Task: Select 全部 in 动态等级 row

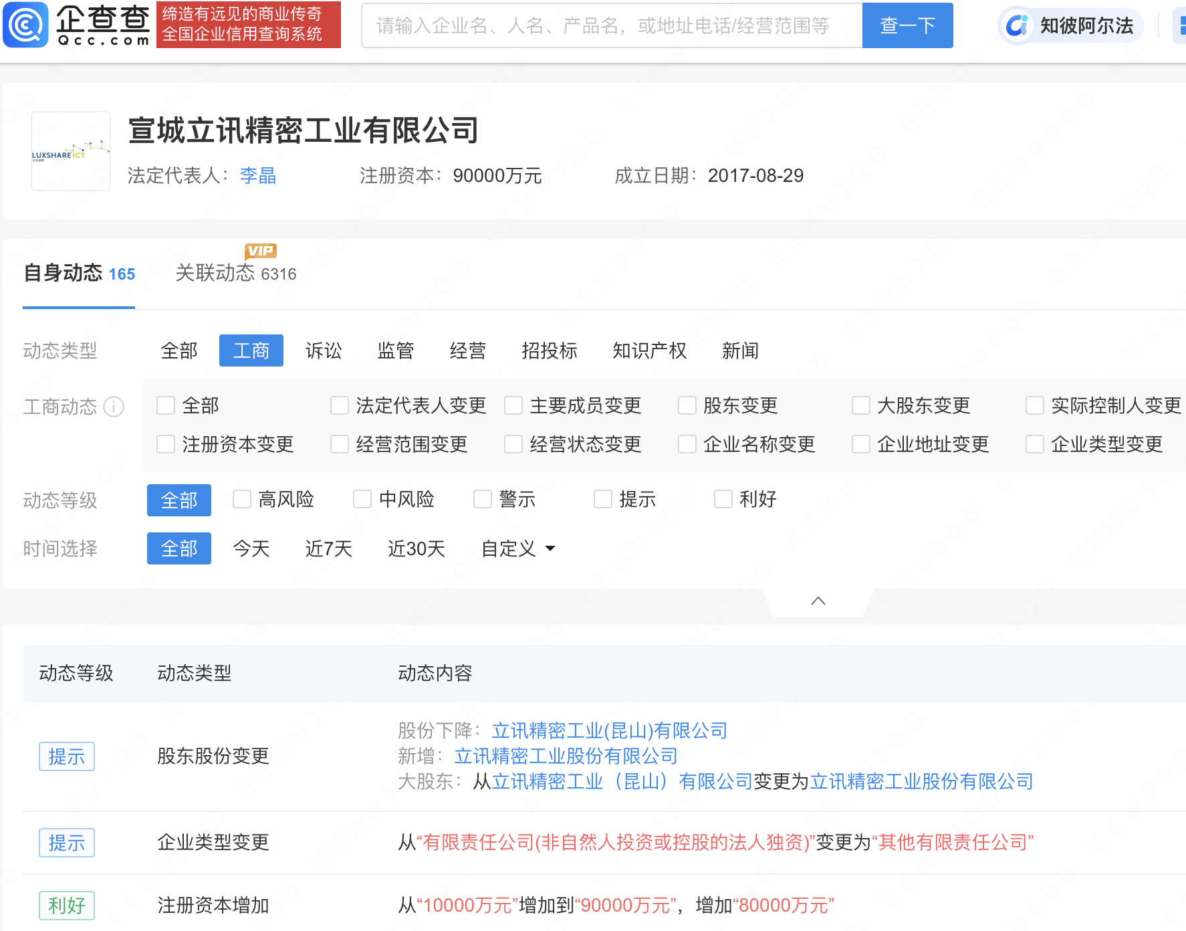Action: coord(179,500)
